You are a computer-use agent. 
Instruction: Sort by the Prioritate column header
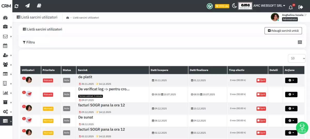point(49,70)
